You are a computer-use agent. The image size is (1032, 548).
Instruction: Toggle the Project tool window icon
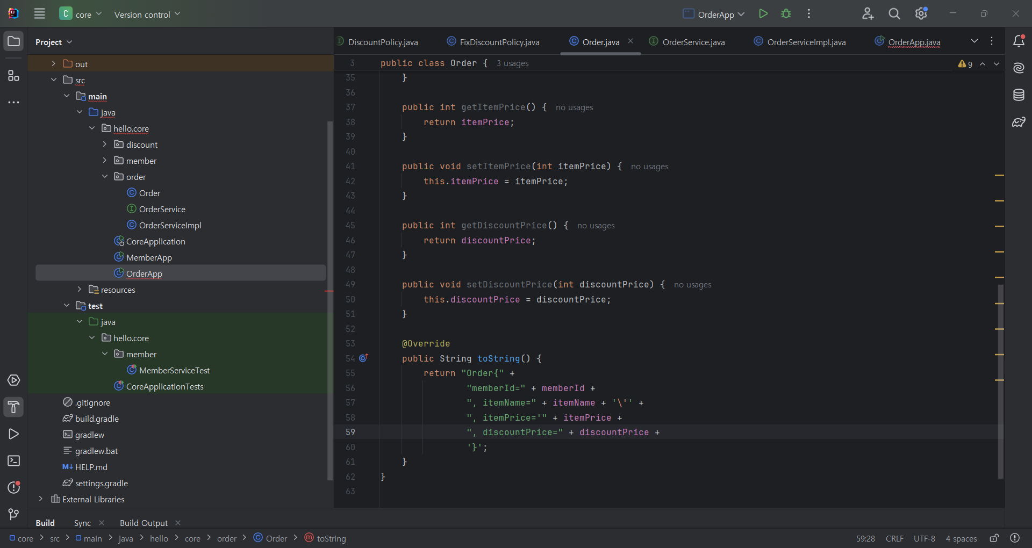pyautogui.click(x=14, y=41)
